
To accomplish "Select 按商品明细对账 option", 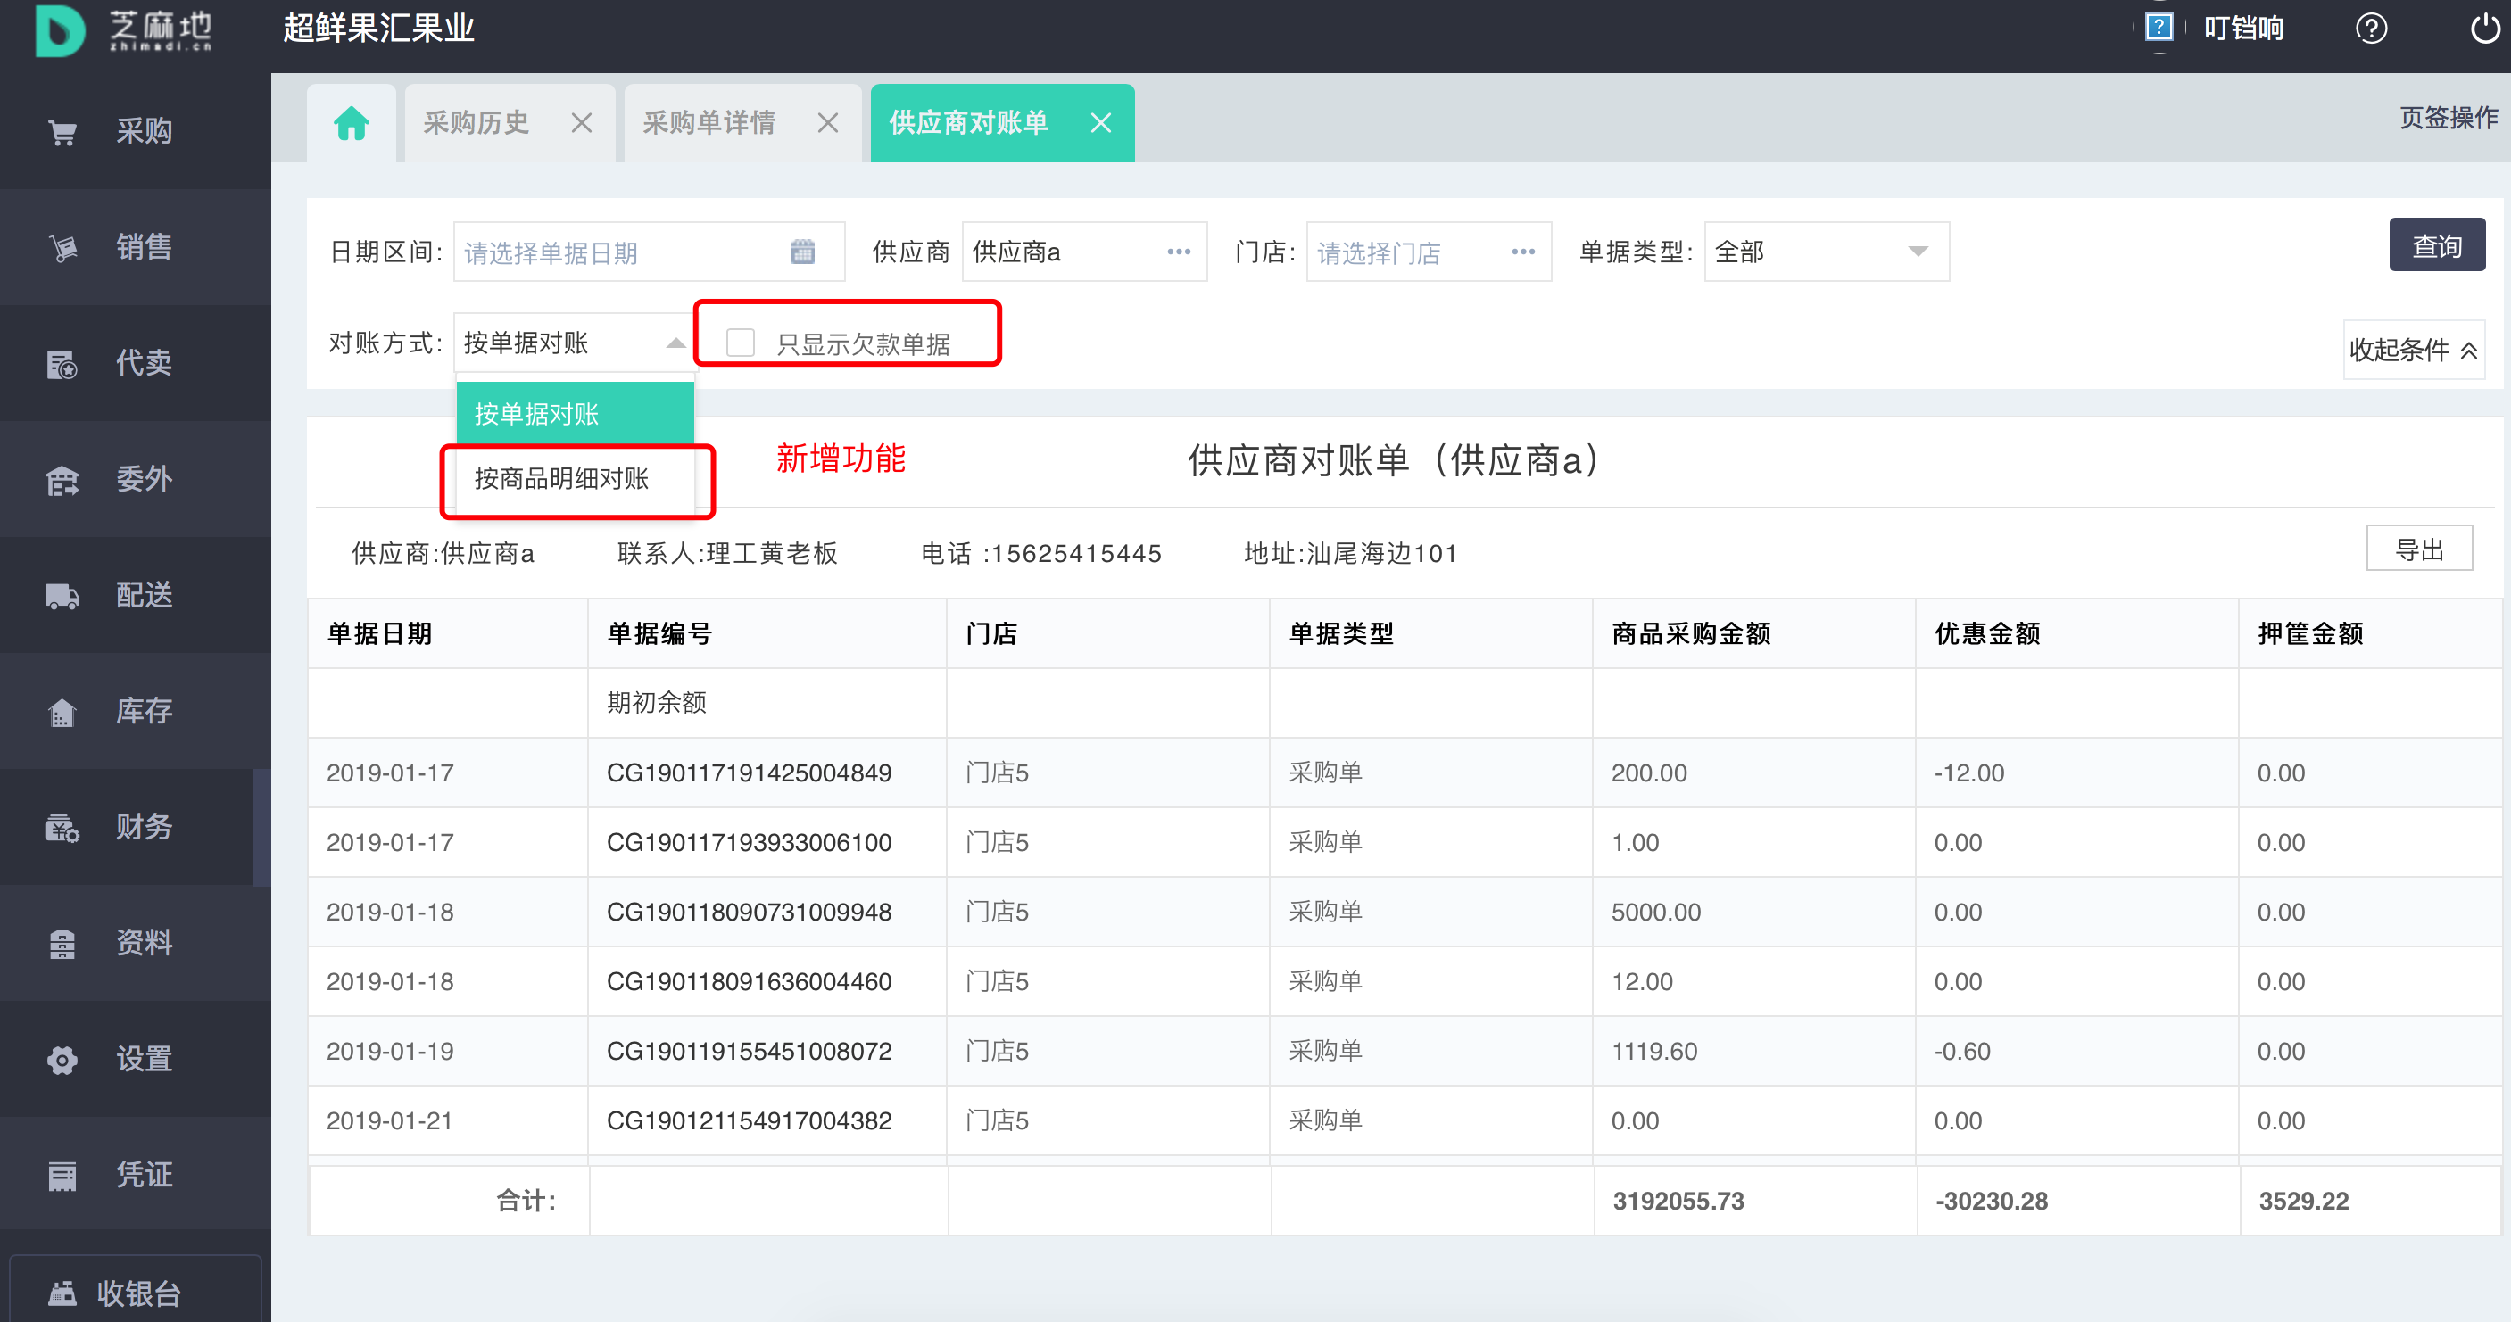I will tap(576, 478).
